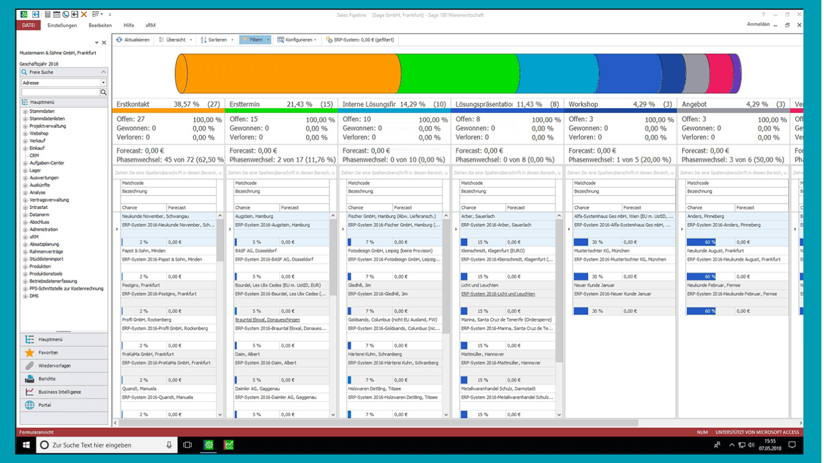Click the phone icon in quick access toolbar
Screen dimensions: 824x463
click(x=66, y=14)
